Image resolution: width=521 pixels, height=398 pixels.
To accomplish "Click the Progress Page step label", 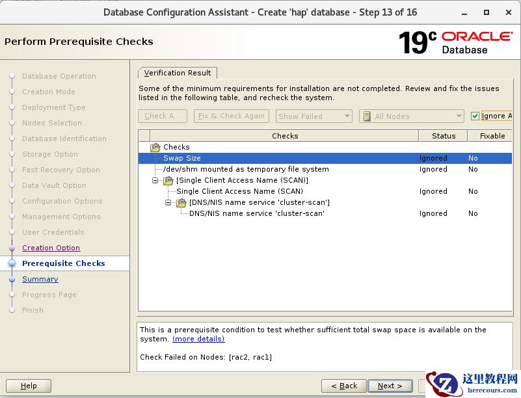I will pyautogui.click(x=49, y=295).
